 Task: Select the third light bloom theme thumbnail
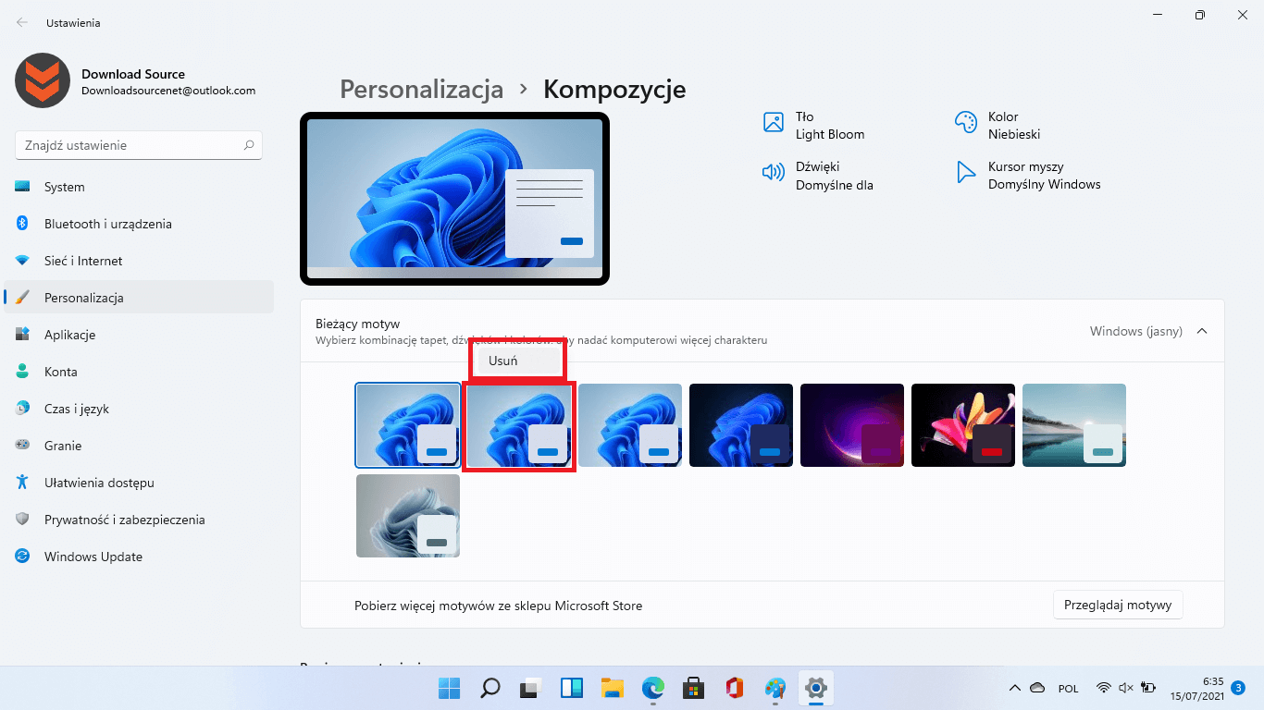tap(630, 424)
